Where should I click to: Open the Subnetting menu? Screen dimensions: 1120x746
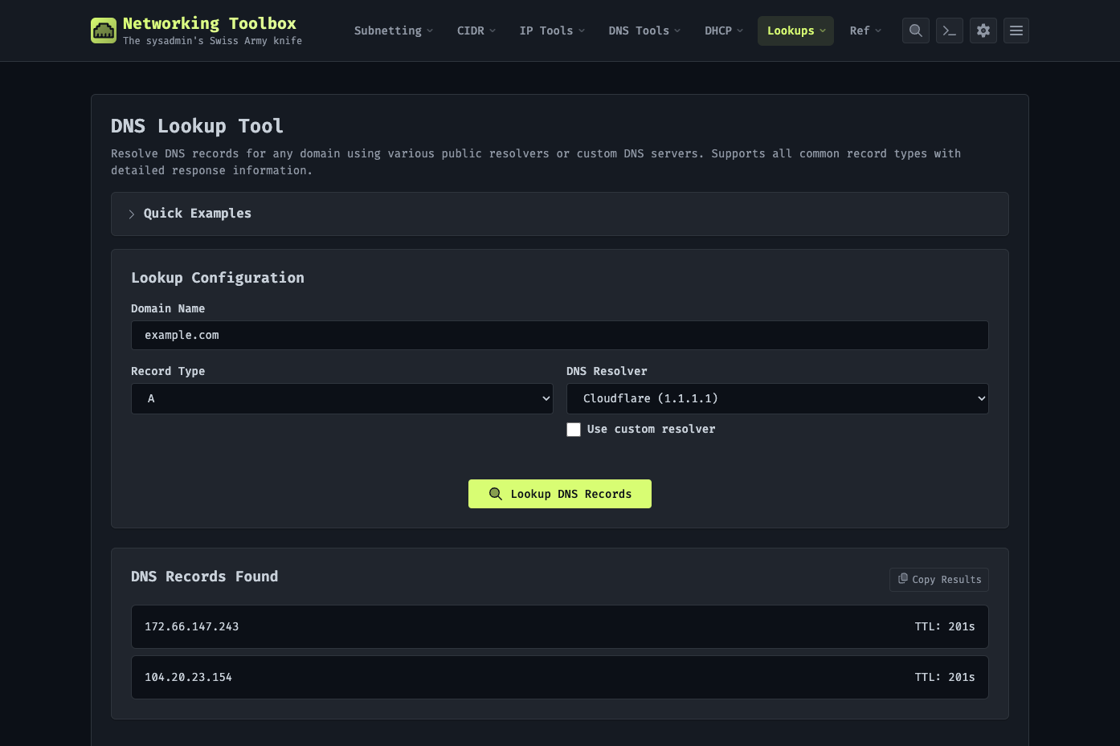[394, 31]
